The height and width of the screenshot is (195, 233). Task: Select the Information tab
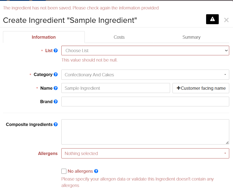44,37
